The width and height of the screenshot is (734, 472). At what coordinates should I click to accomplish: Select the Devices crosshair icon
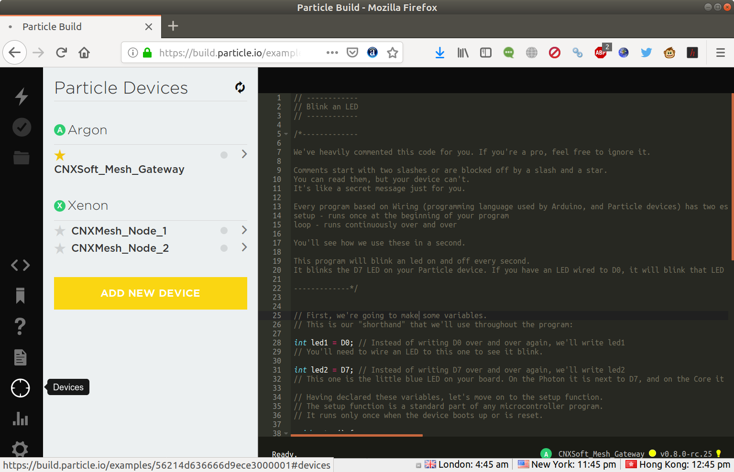21,388
